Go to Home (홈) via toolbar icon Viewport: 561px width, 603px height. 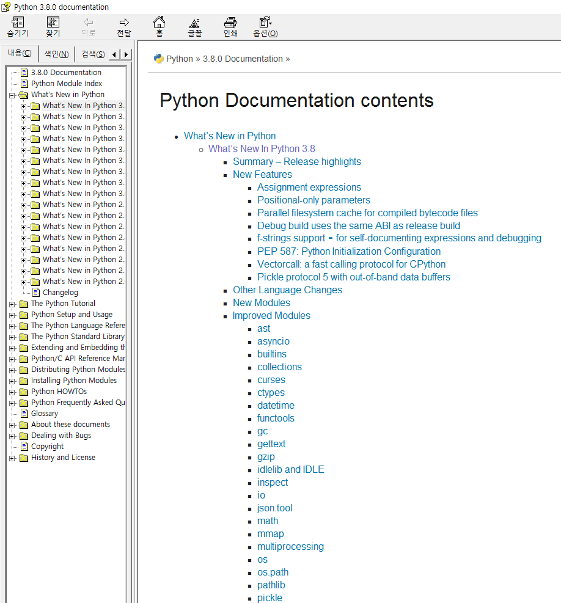coord(159,23)
